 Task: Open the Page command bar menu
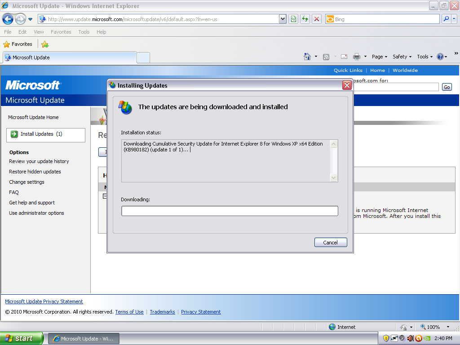[x=379, y=57]
